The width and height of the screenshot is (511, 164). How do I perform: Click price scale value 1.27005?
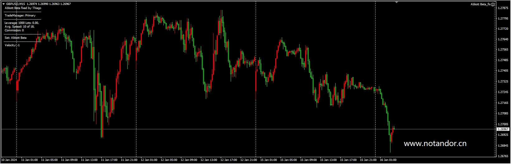tap(503, 124)
